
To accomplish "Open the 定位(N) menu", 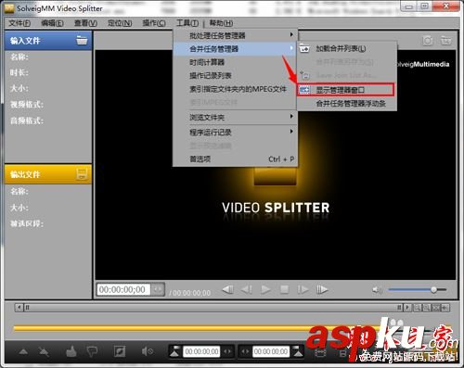I will (x=120, y=23).
